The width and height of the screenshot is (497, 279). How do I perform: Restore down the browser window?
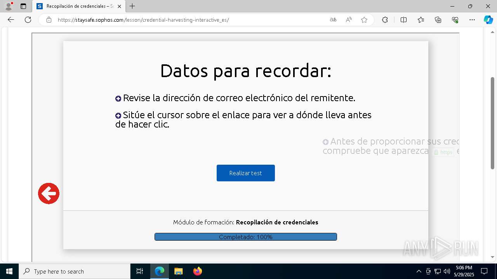pyautogui.click(x=470, y=6)
